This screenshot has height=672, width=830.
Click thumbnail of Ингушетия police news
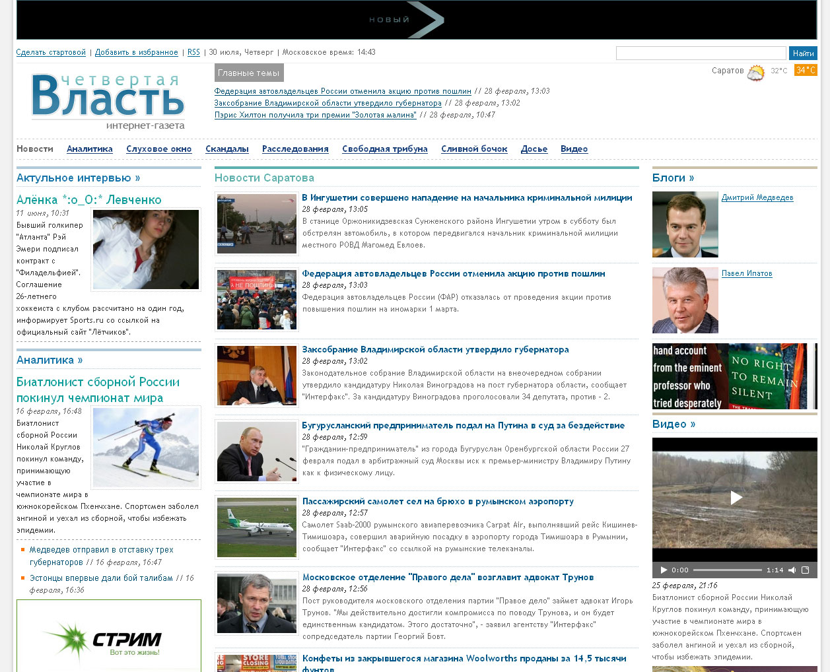pyautogui.click(x=257, y=224)
